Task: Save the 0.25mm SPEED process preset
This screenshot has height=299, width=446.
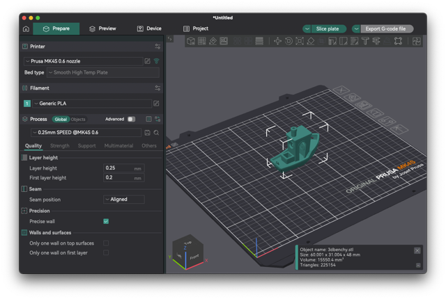Action: [x=147, y=133]
